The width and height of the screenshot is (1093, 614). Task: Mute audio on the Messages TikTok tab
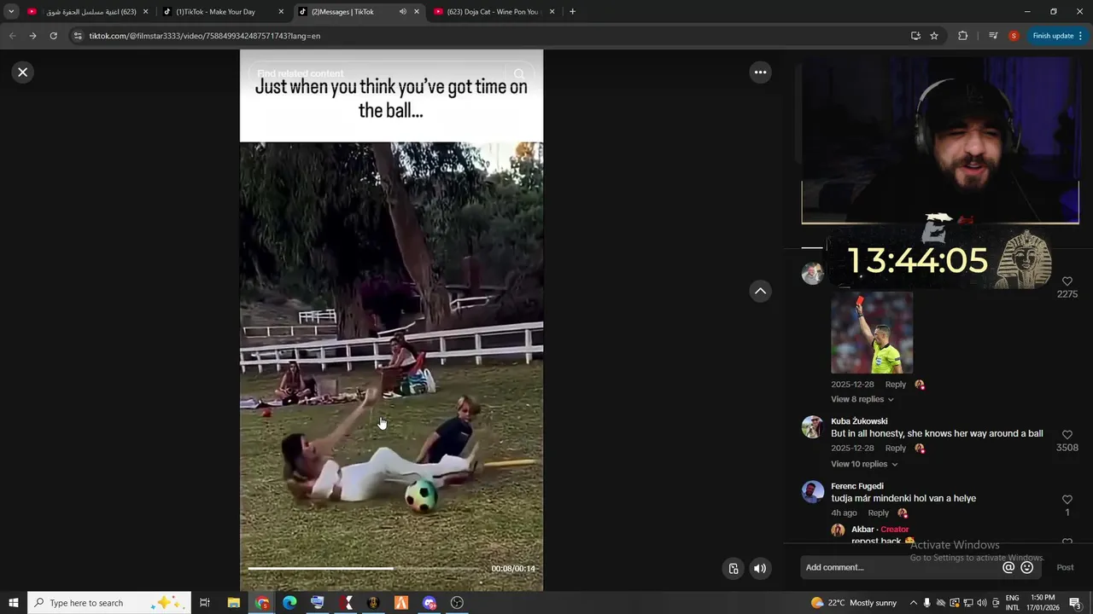click(403, 12)
